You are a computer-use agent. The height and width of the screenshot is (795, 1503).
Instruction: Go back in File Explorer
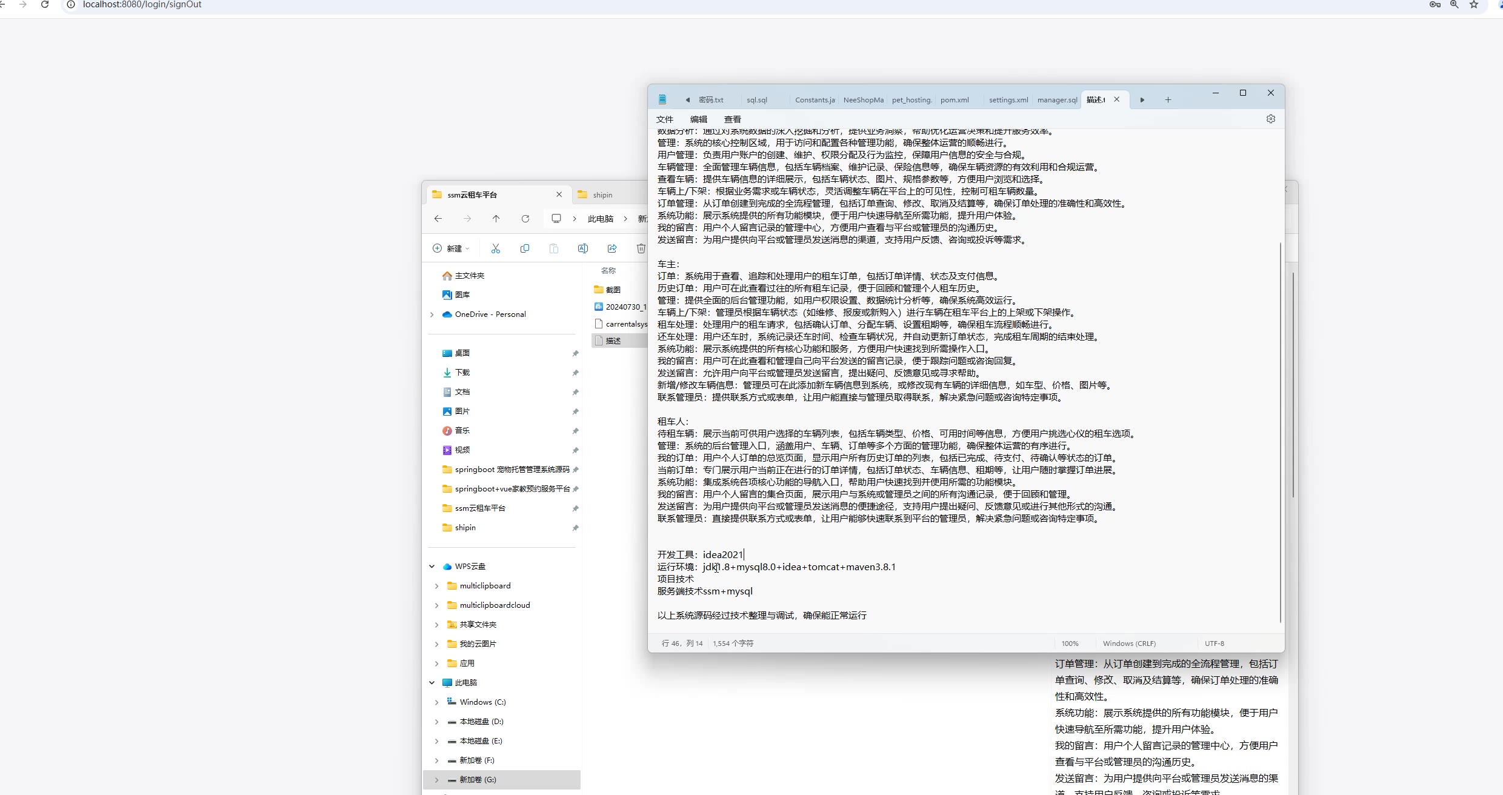438,219
